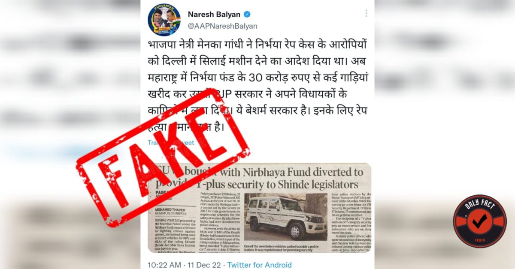Click the 10:22 AM timestamp
The image size is (515, 269).
point(164,265)
